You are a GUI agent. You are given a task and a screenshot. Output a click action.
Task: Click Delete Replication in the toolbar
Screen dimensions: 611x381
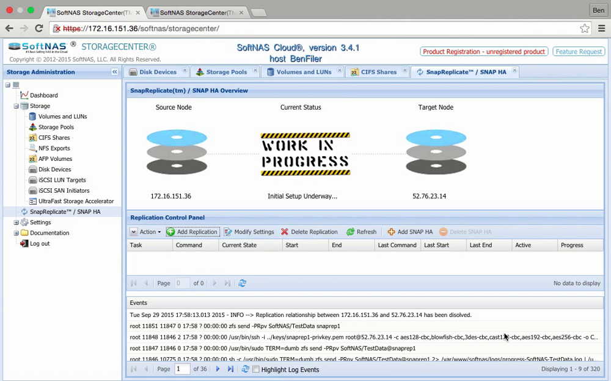(309, 232)
